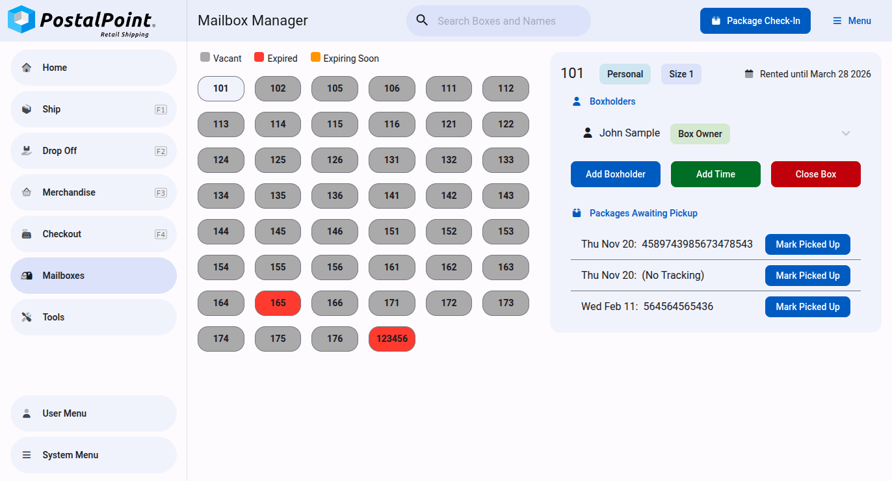The image size is (892, 481).
Task: Click the Tools wrench icon
Action: [27, 317]
